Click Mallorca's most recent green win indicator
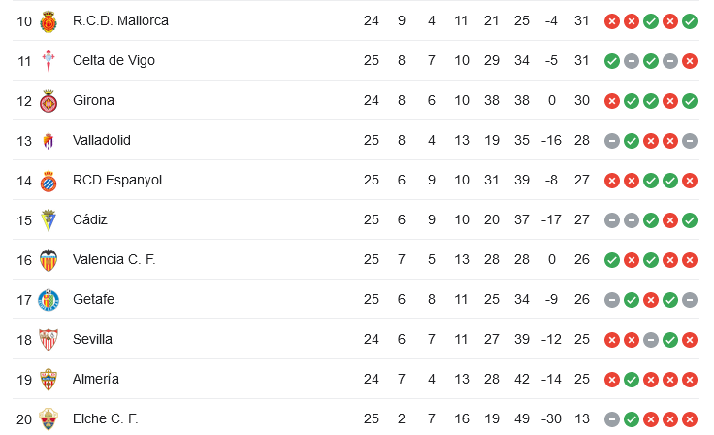 pos(690,21)
